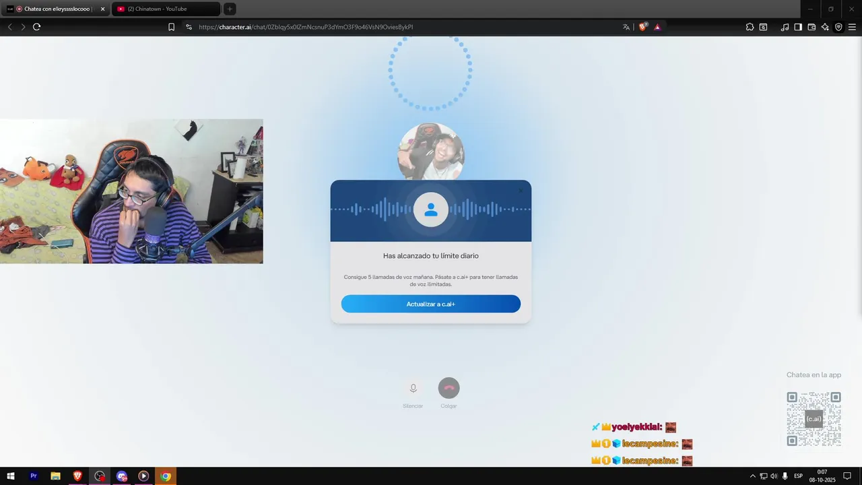
Task: Switch input language from ESP
Action: (799, 476)
